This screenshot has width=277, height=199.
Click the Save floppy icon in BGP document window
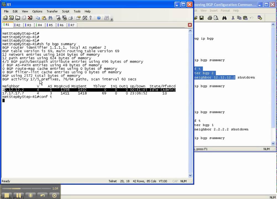[202, 18]
